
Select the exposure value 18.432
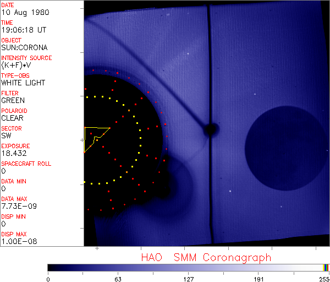tap(14, 153)
